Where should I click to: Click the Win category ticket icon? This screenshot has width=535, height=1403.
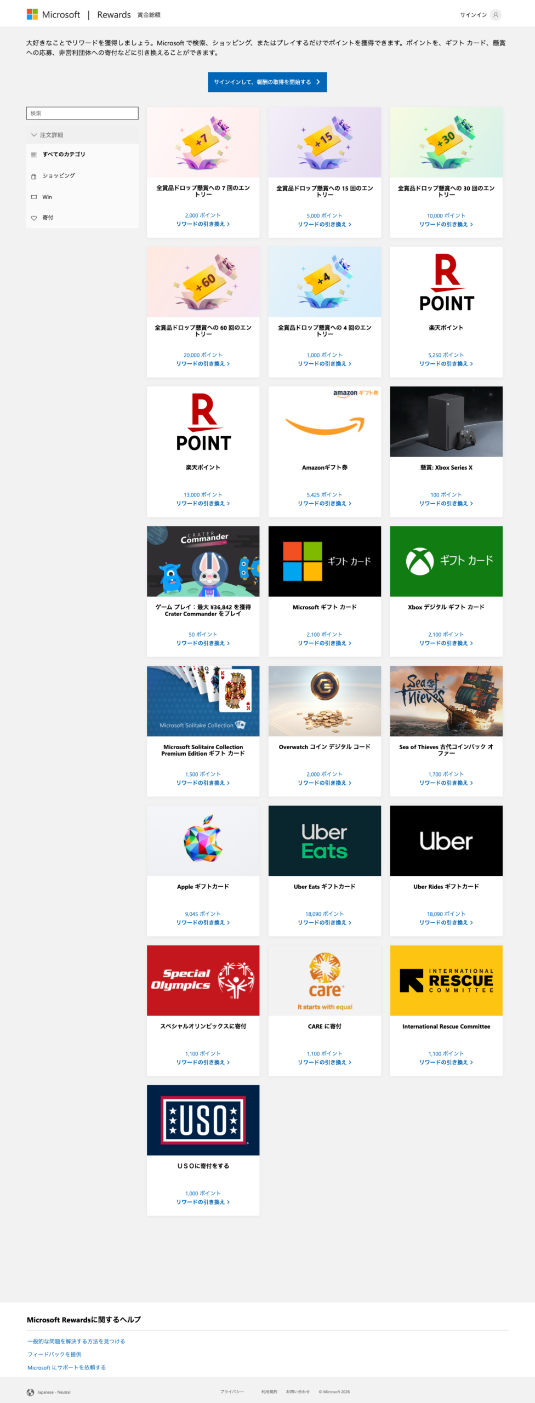coord(34,197)
